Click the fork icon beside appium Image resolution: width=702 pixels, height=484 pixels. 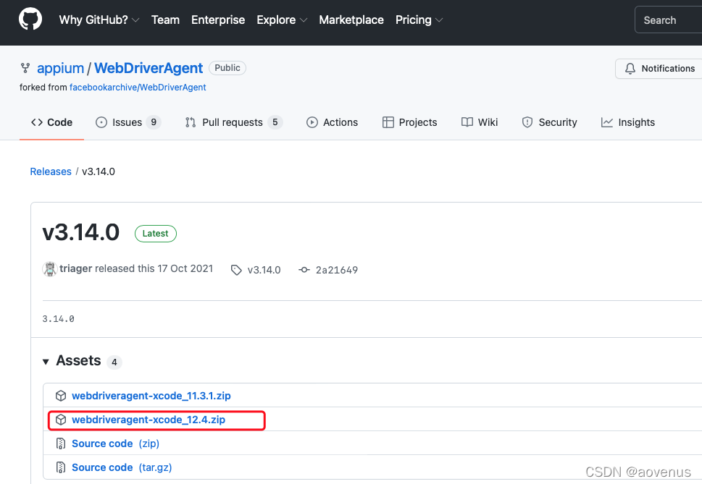pyautogui.click(x=25, y=68)
